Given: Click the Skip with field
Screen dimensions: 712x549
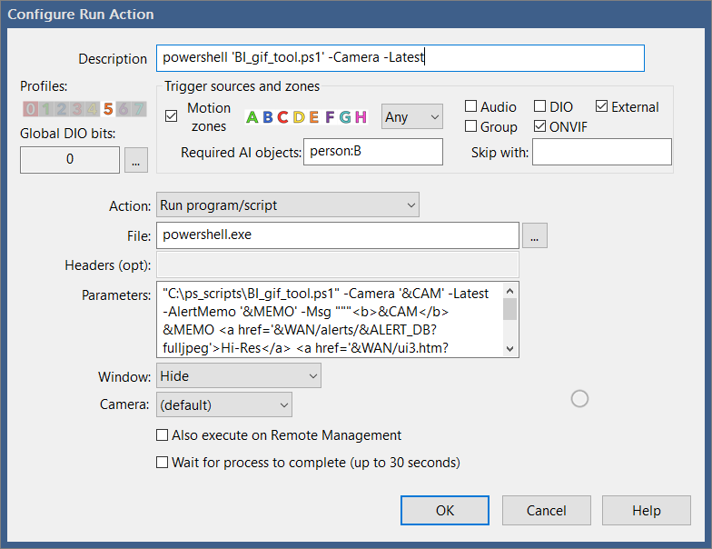Looking at the screenshot, I should [601, 152].
